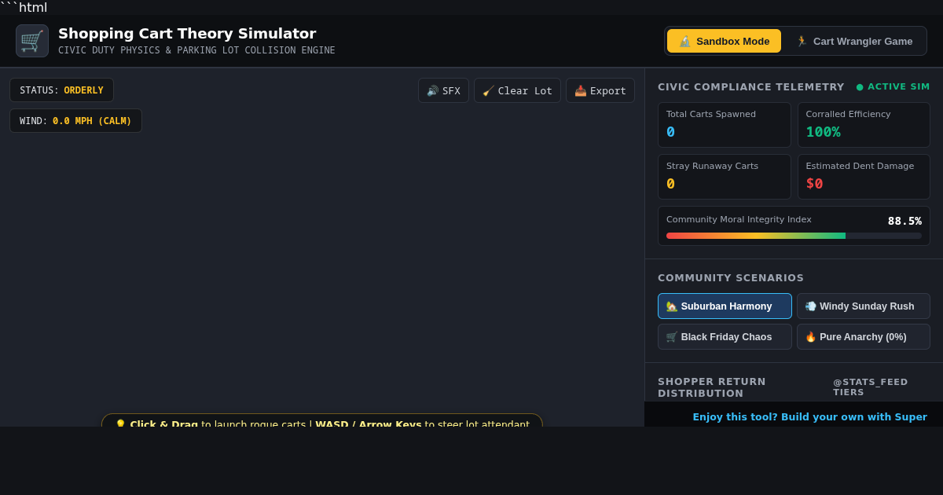Switch to Cart Wrangler Game tab
The image size is (943, 495).
coord(854,41)
